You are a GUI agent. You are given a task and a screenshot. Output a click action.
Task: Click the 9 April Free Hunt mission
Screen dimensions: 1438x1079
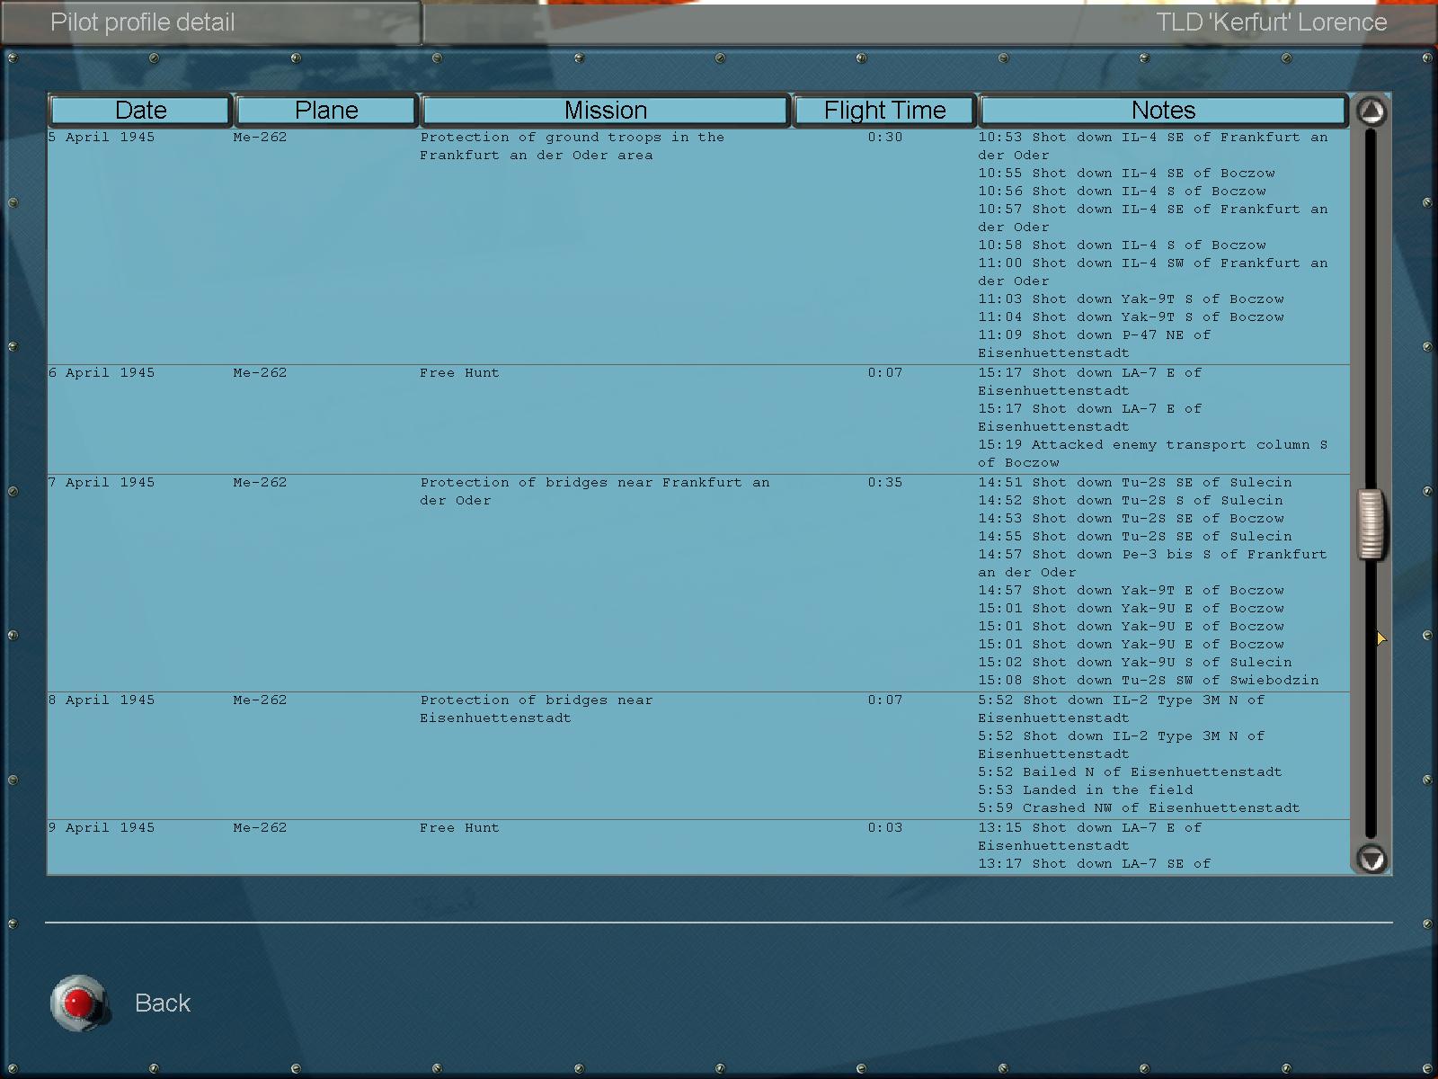tap(459, 828)
